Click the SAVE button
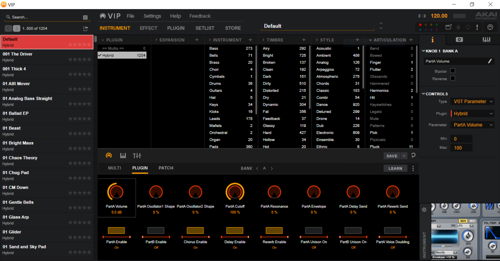The height and width of the screenshot is (261, 500). coord(392,156)
